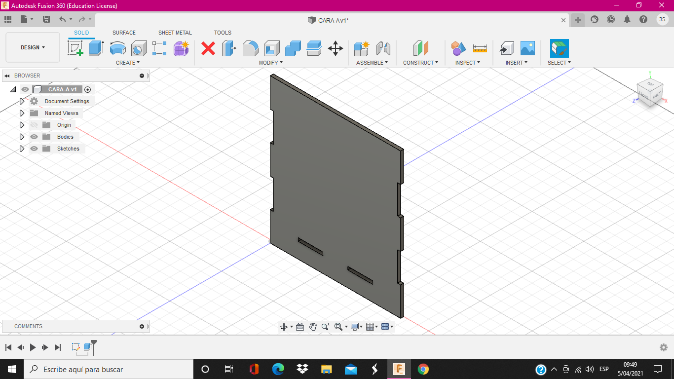
Task: Switch to the SHEET METAL tab
Action: (175, 33)
